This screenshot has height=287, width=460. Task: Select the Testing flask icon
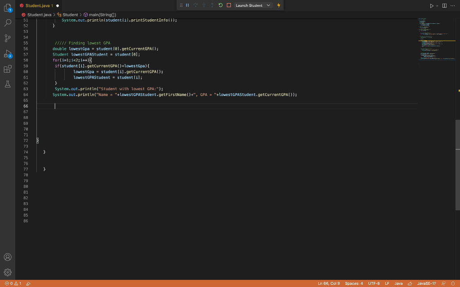tap(7, 84)
